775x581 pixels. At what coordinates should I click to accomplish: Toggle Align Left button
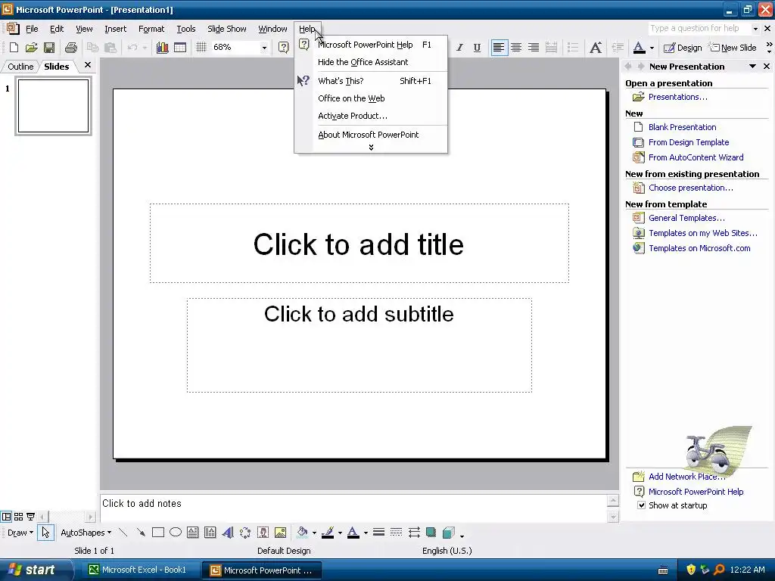click(499, 48)
